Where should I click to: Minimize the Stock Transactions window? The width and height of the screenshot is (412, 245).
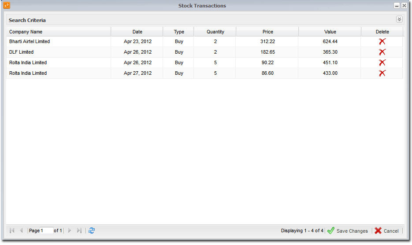(x=397, y=6)
